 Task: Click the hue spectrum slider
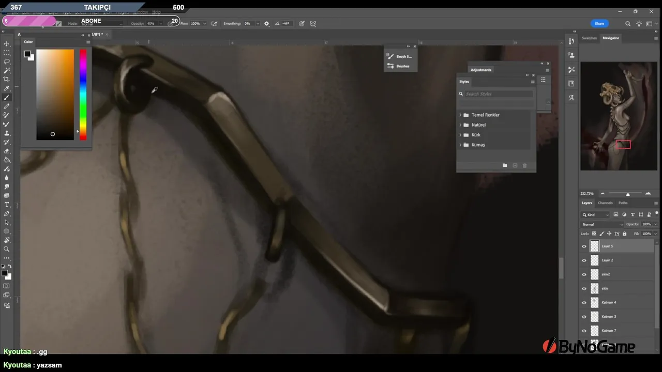tap(83, 95)
